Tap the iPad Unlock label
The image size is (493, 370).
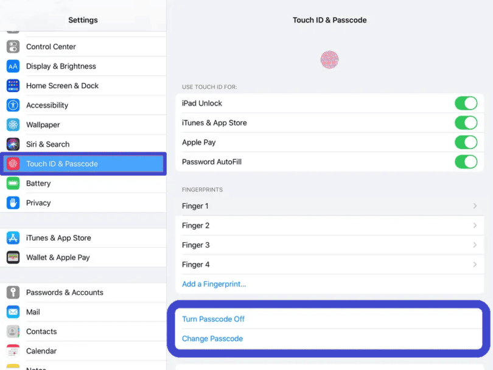(202, 103)
